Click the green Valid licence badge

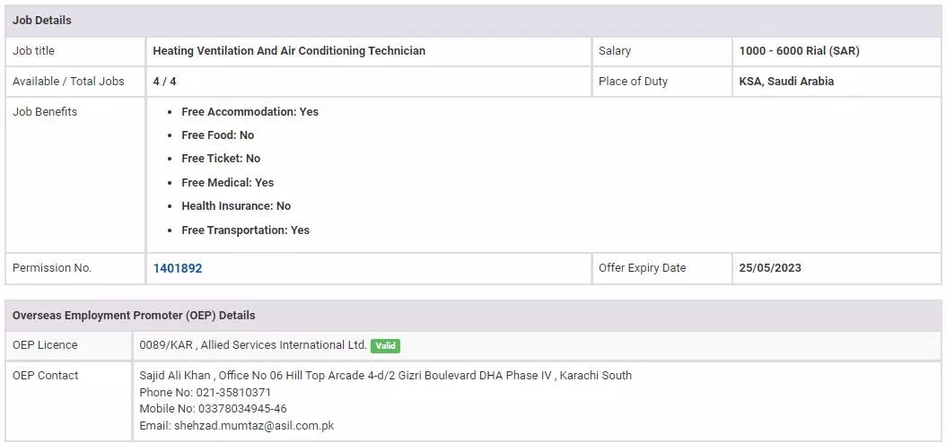tap(385, 346)
